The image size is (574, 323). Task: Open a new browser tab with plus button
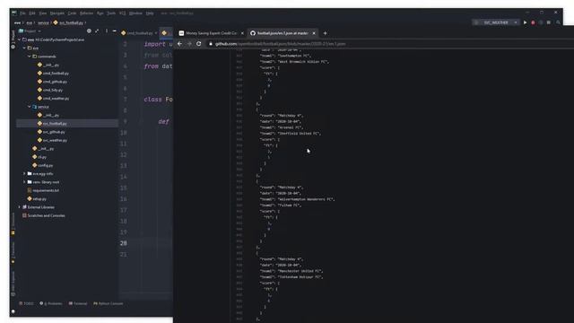coord(325,33)
